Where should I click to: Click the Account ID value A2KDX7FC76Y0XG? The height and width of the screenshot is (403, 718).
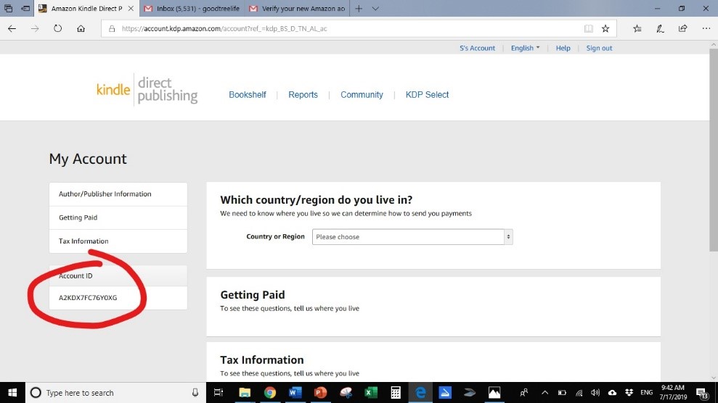coord(87,297)
